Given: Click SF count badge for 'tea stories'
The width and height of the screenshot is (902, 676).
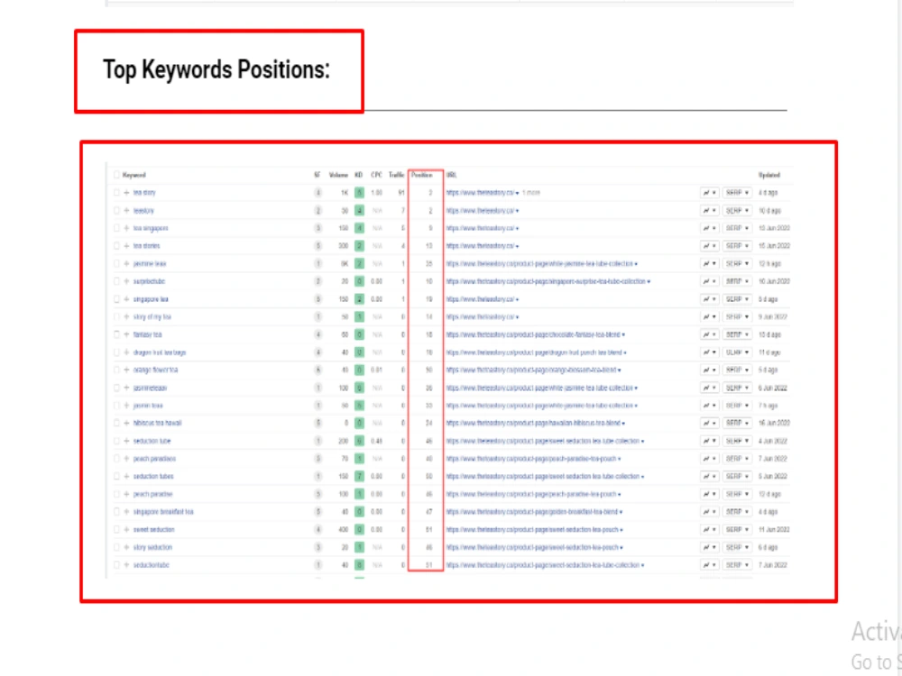Looking at the screenshot, I should pos(318,246).
